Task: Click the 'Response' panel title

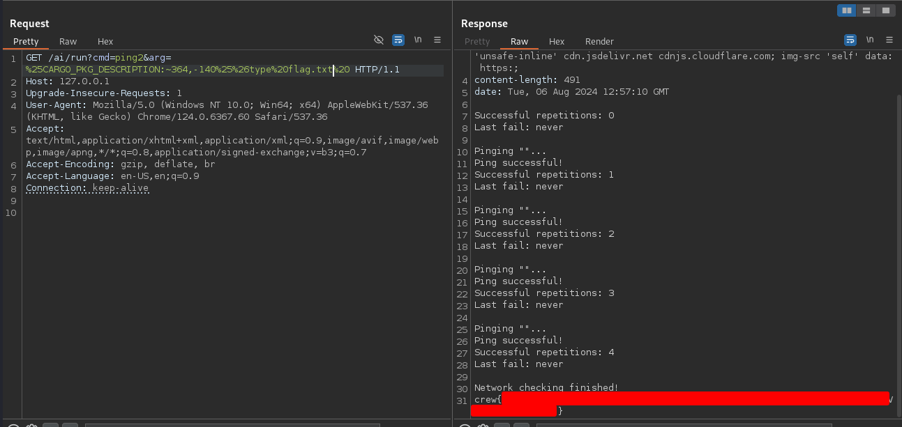Action: tap(484, 24)
